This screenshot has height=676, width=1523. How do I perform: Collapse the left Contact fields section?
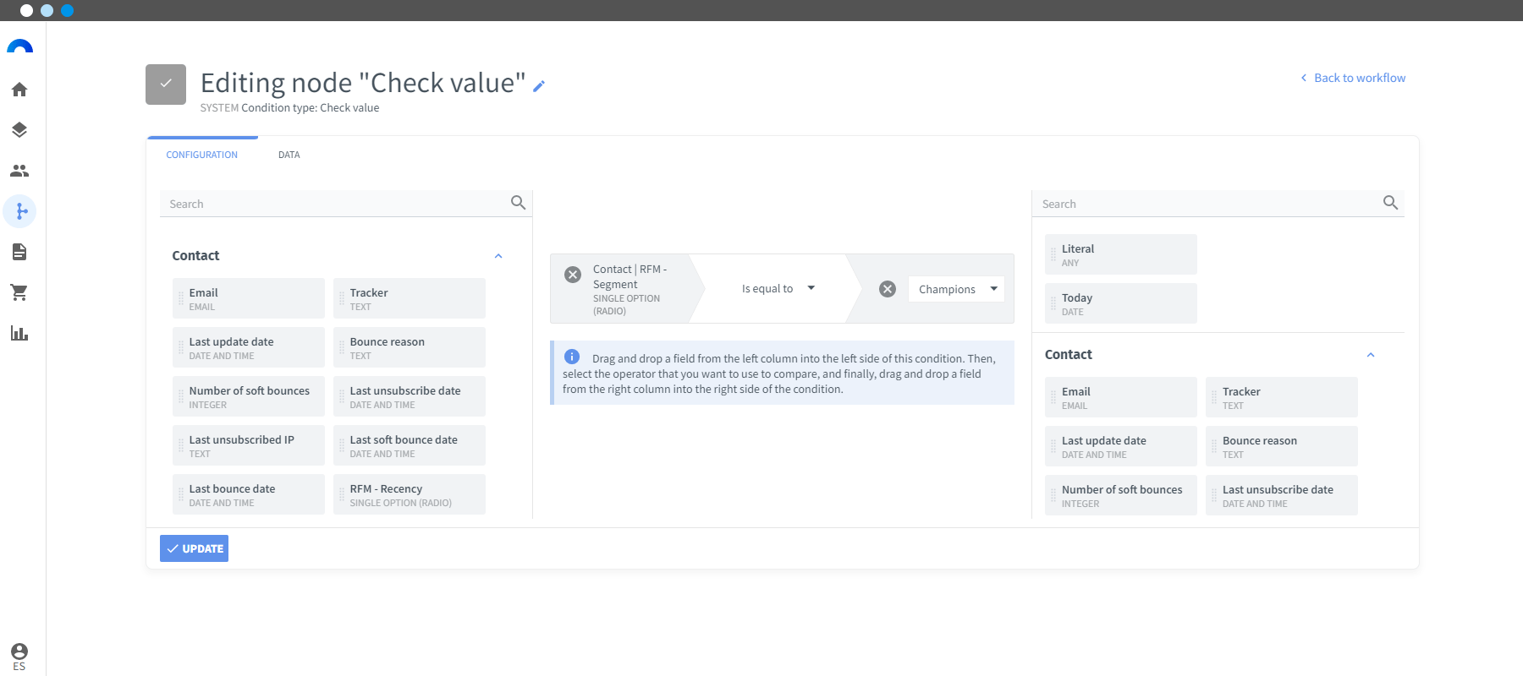[x=498, y=256]
